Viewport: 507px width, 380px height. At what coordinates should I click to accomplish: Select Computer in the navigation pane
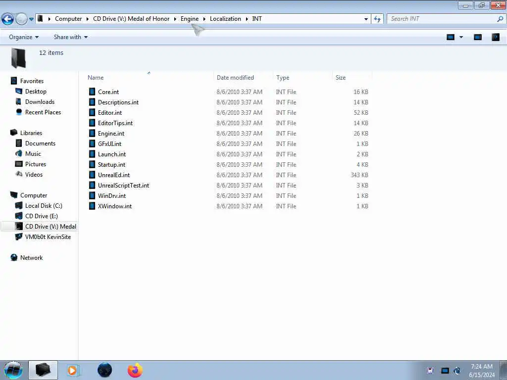(34, 195)
